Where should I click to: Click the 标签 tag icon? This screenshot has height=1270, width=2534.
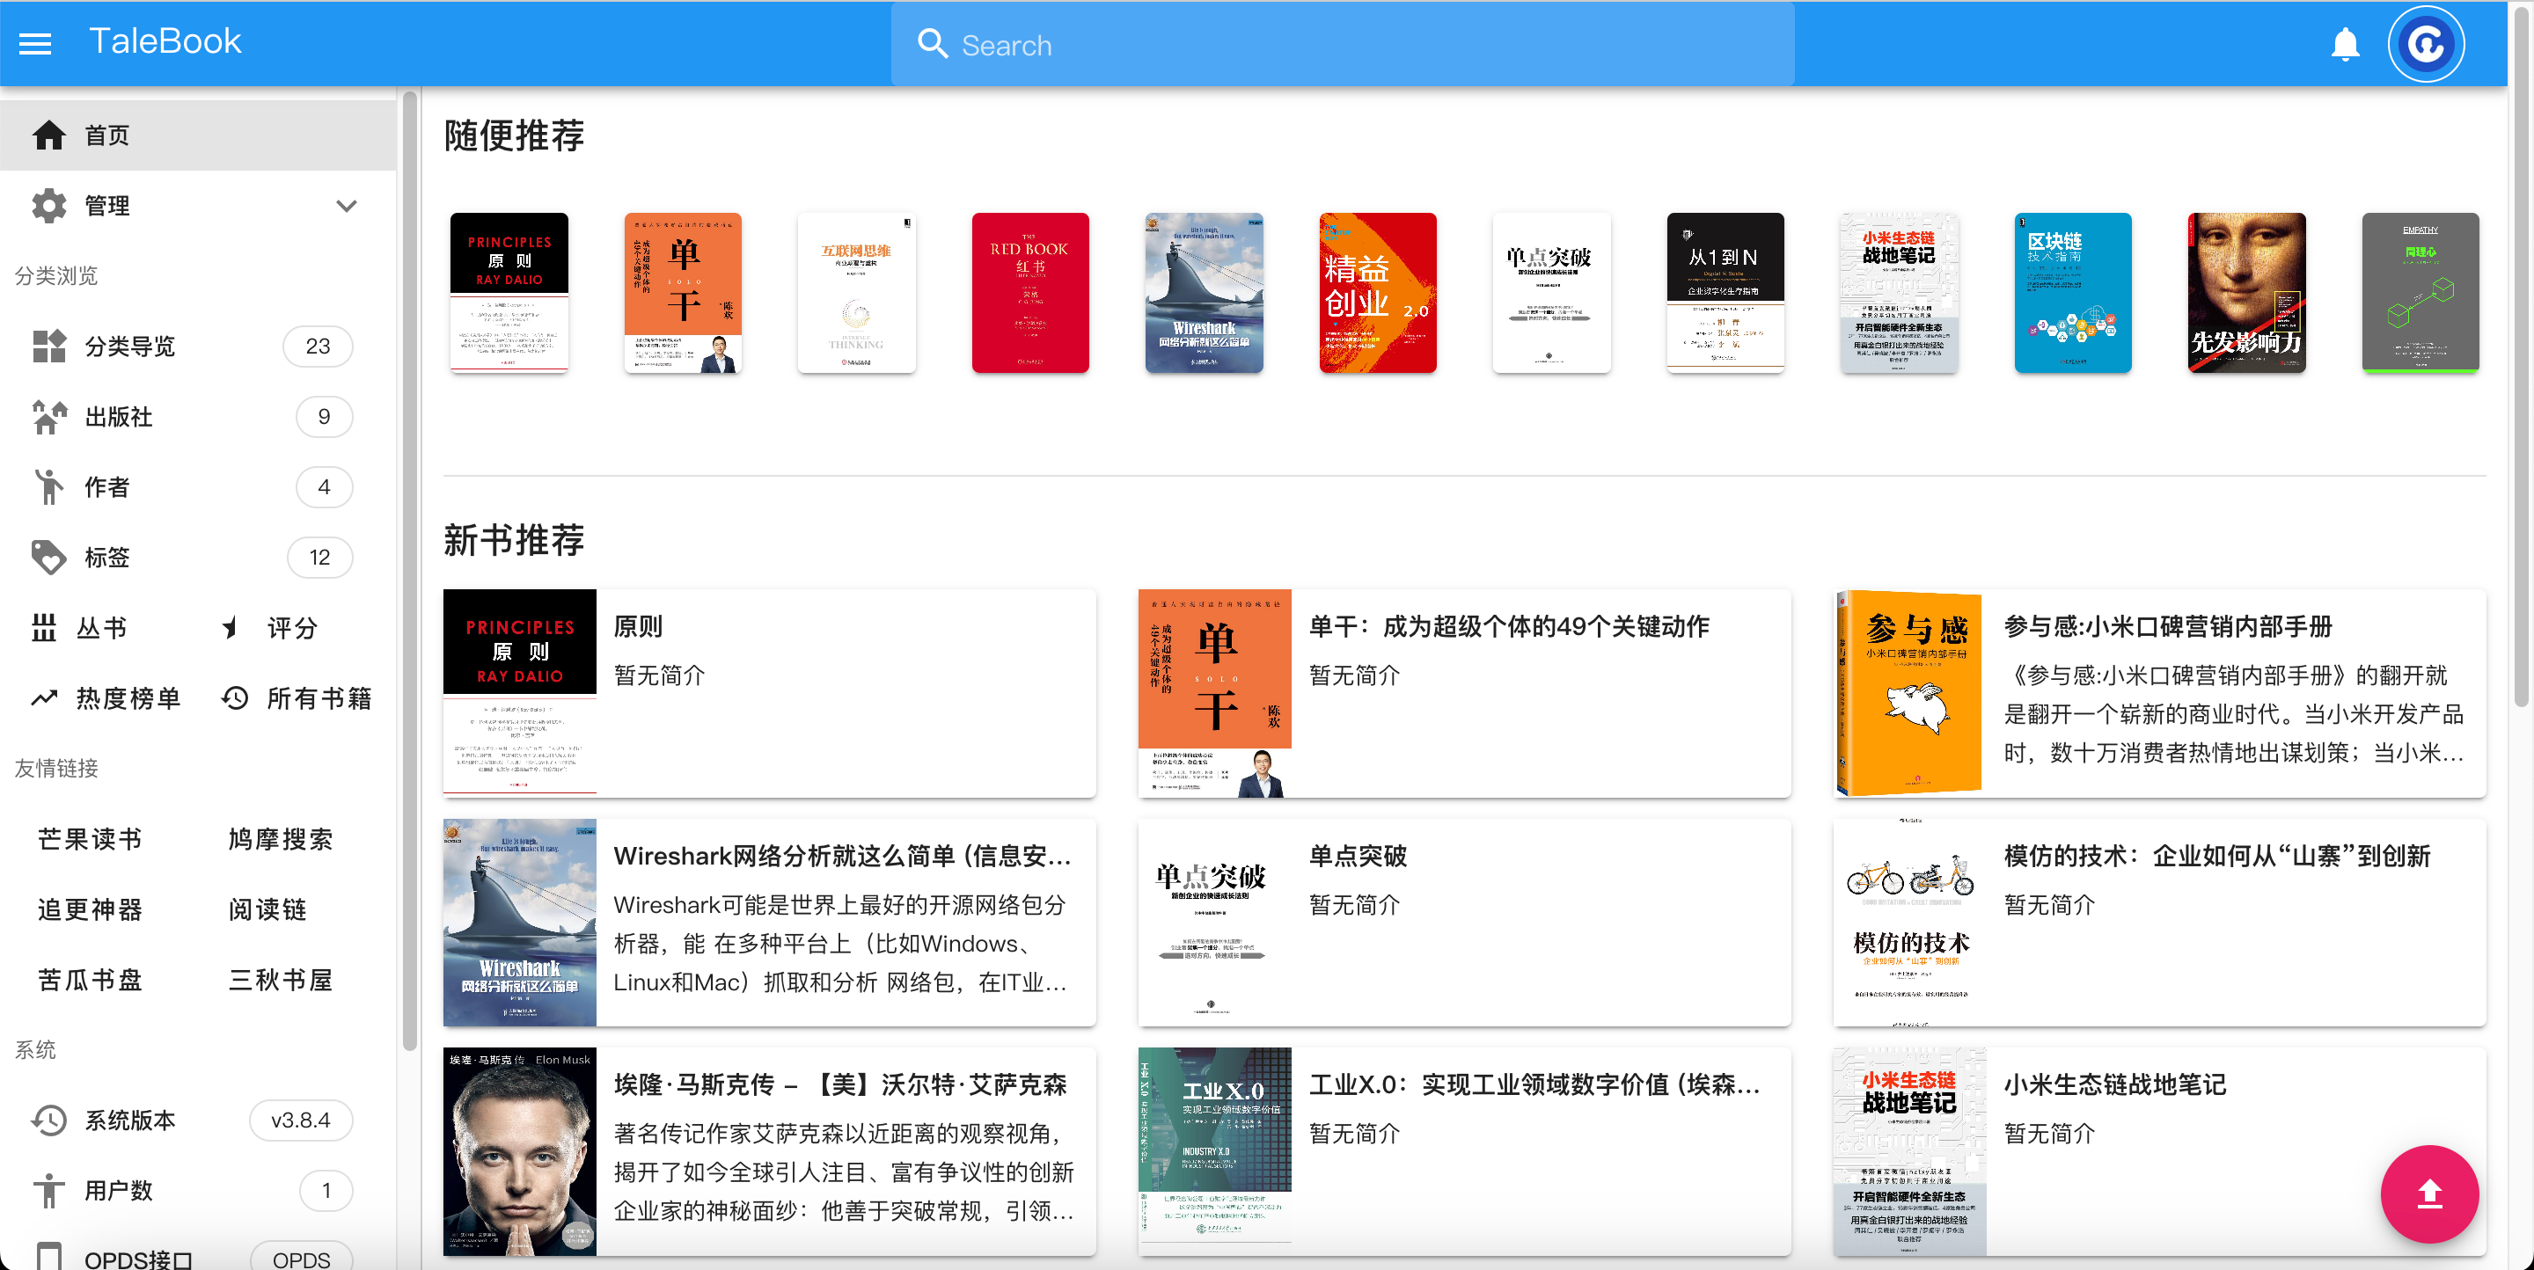click(x=48, y=558)
